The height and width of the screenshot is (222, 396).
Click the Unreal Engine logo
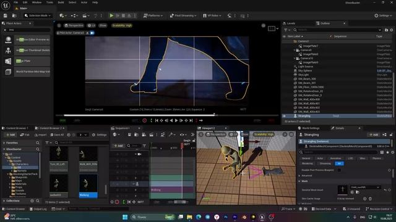point(6,5)
